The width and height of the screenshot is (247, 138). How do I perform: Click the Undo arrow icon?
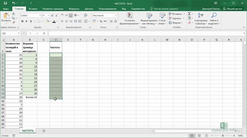14,3
